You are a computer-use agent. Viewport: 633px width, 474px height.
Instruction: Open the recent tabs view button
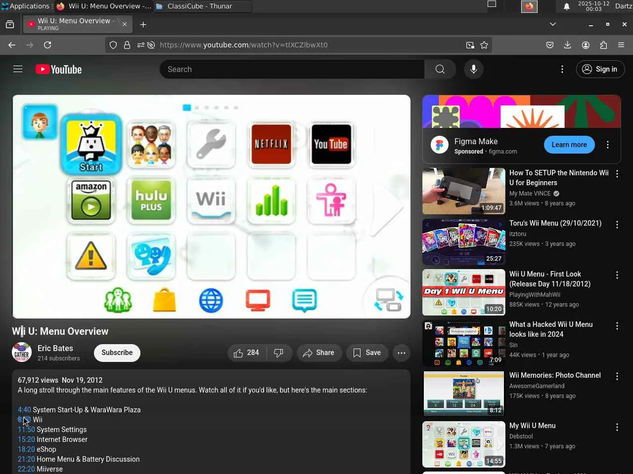click(10, 24)
